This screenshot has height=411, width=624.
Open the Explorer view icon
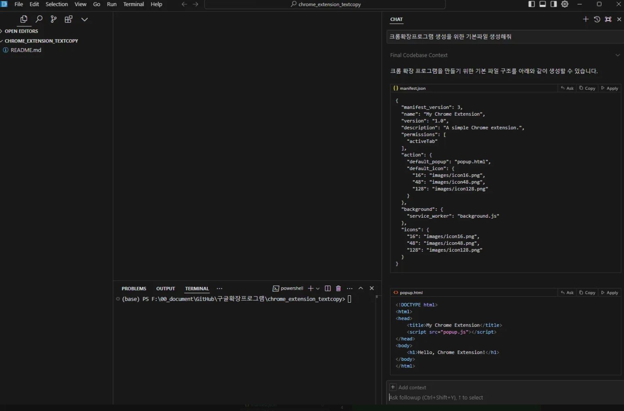click(23, 19)
